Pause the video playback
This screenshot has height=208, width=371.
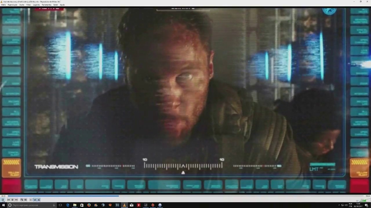click(3, 200)
